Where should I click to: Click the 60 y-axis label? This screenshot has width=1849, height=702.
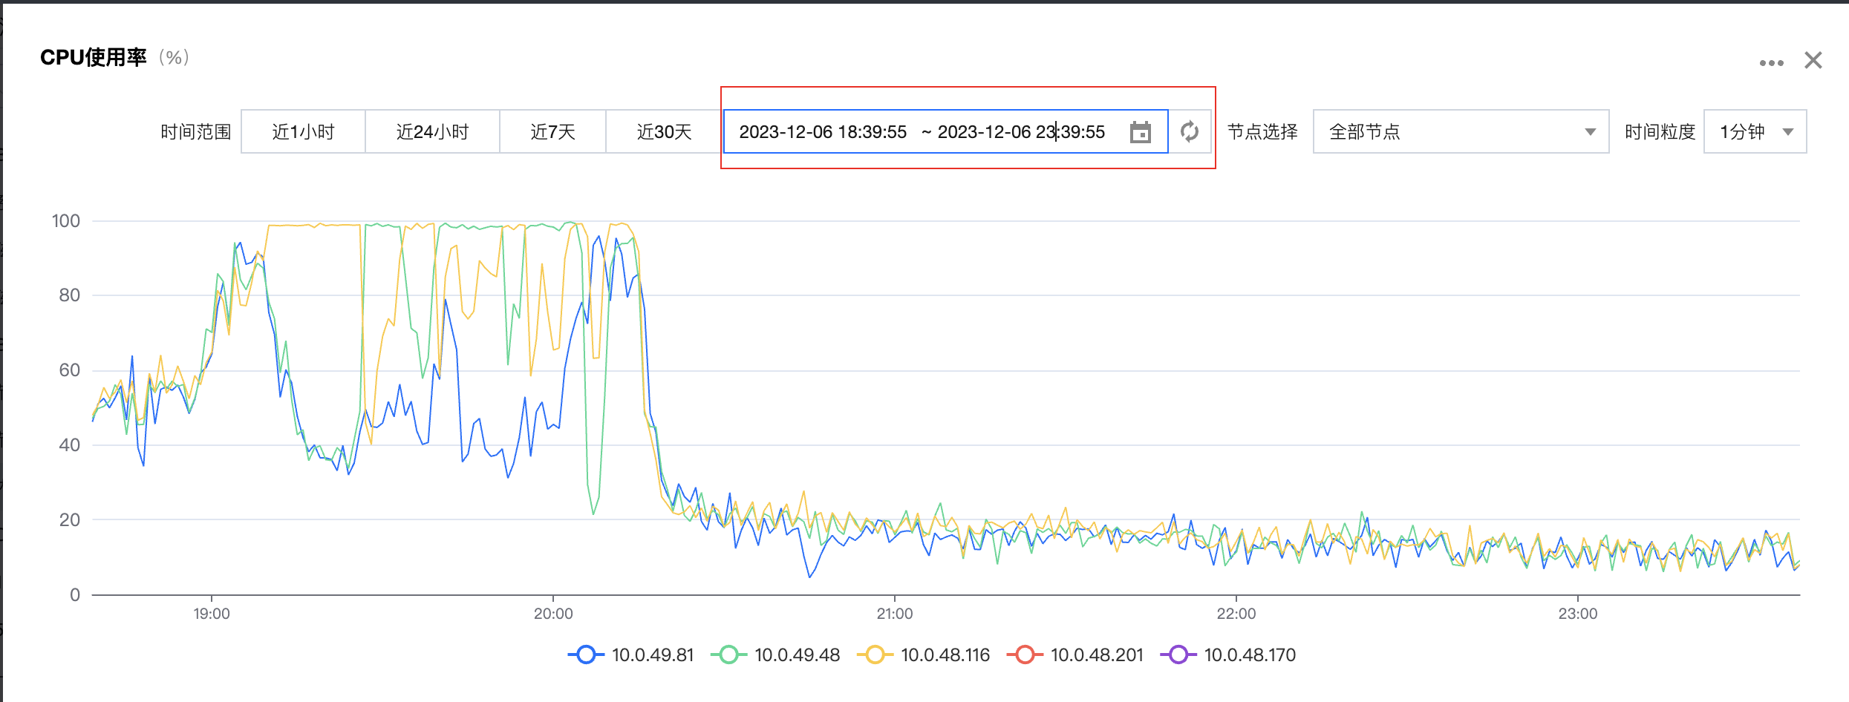[x=69, y=370]
